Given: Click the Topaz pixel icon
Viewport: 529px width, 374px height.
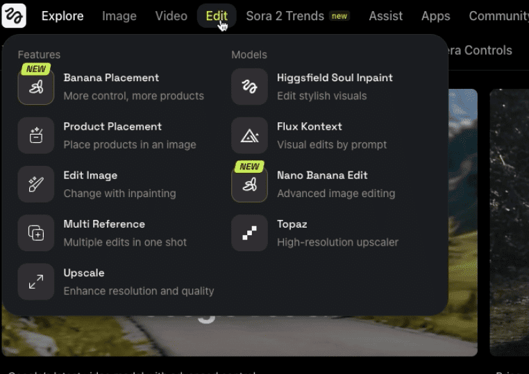Looking at the screenshot, I should click(249, 233).
